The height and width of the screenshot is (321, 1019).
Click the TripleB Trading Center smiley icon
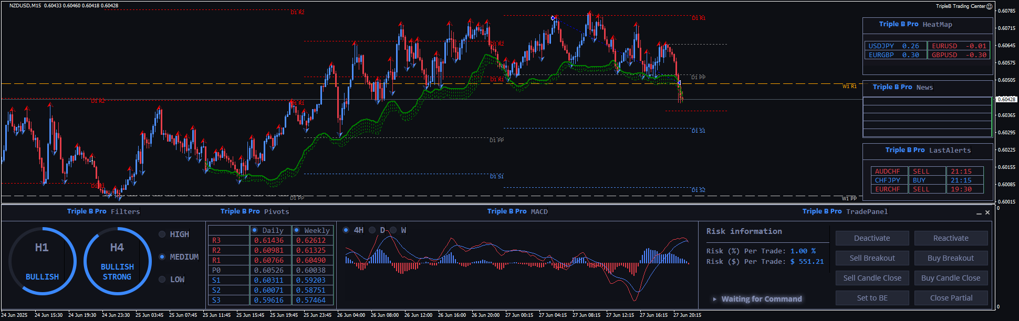click(989, 6)
